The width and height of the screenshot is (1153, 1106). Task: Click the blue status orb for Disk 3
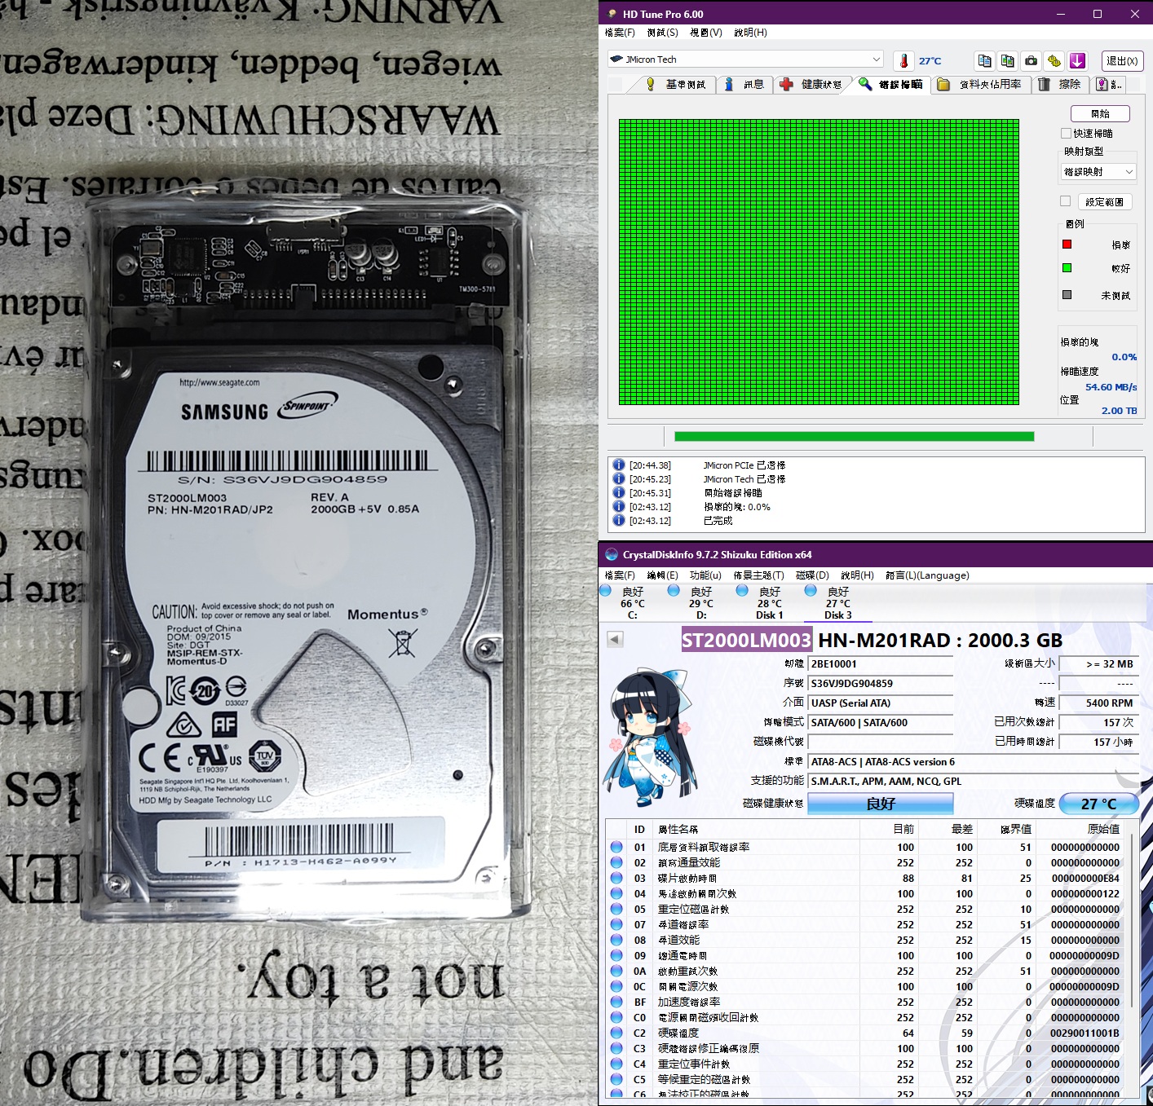(811, 591)
